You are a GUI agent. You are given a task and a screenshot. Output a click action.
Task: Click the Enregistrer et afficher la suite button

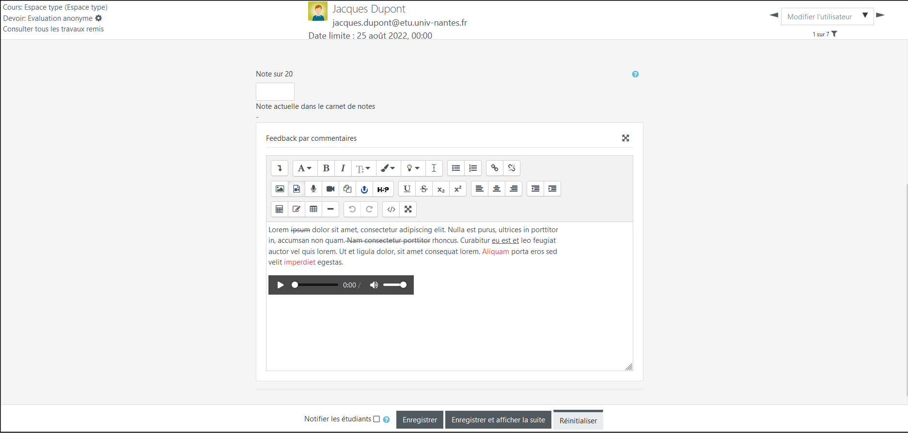click(x=498, y=420)
